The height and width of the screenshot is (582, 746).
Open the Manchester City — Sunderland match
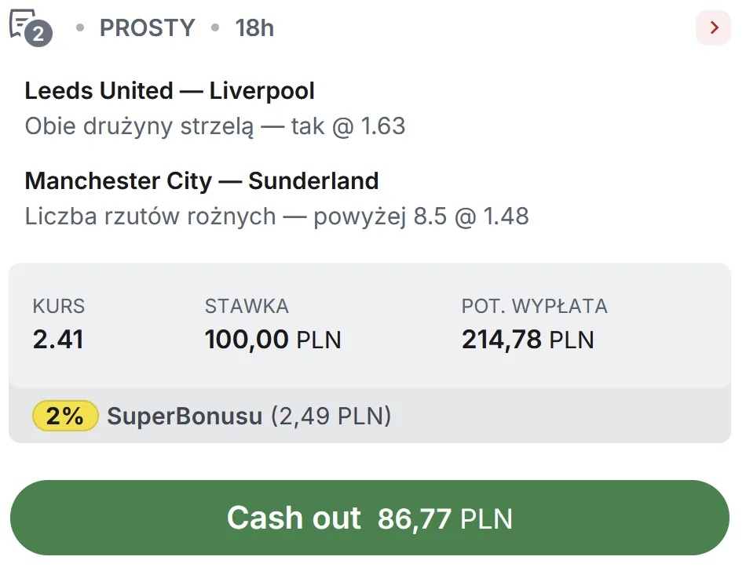[202, 181]
